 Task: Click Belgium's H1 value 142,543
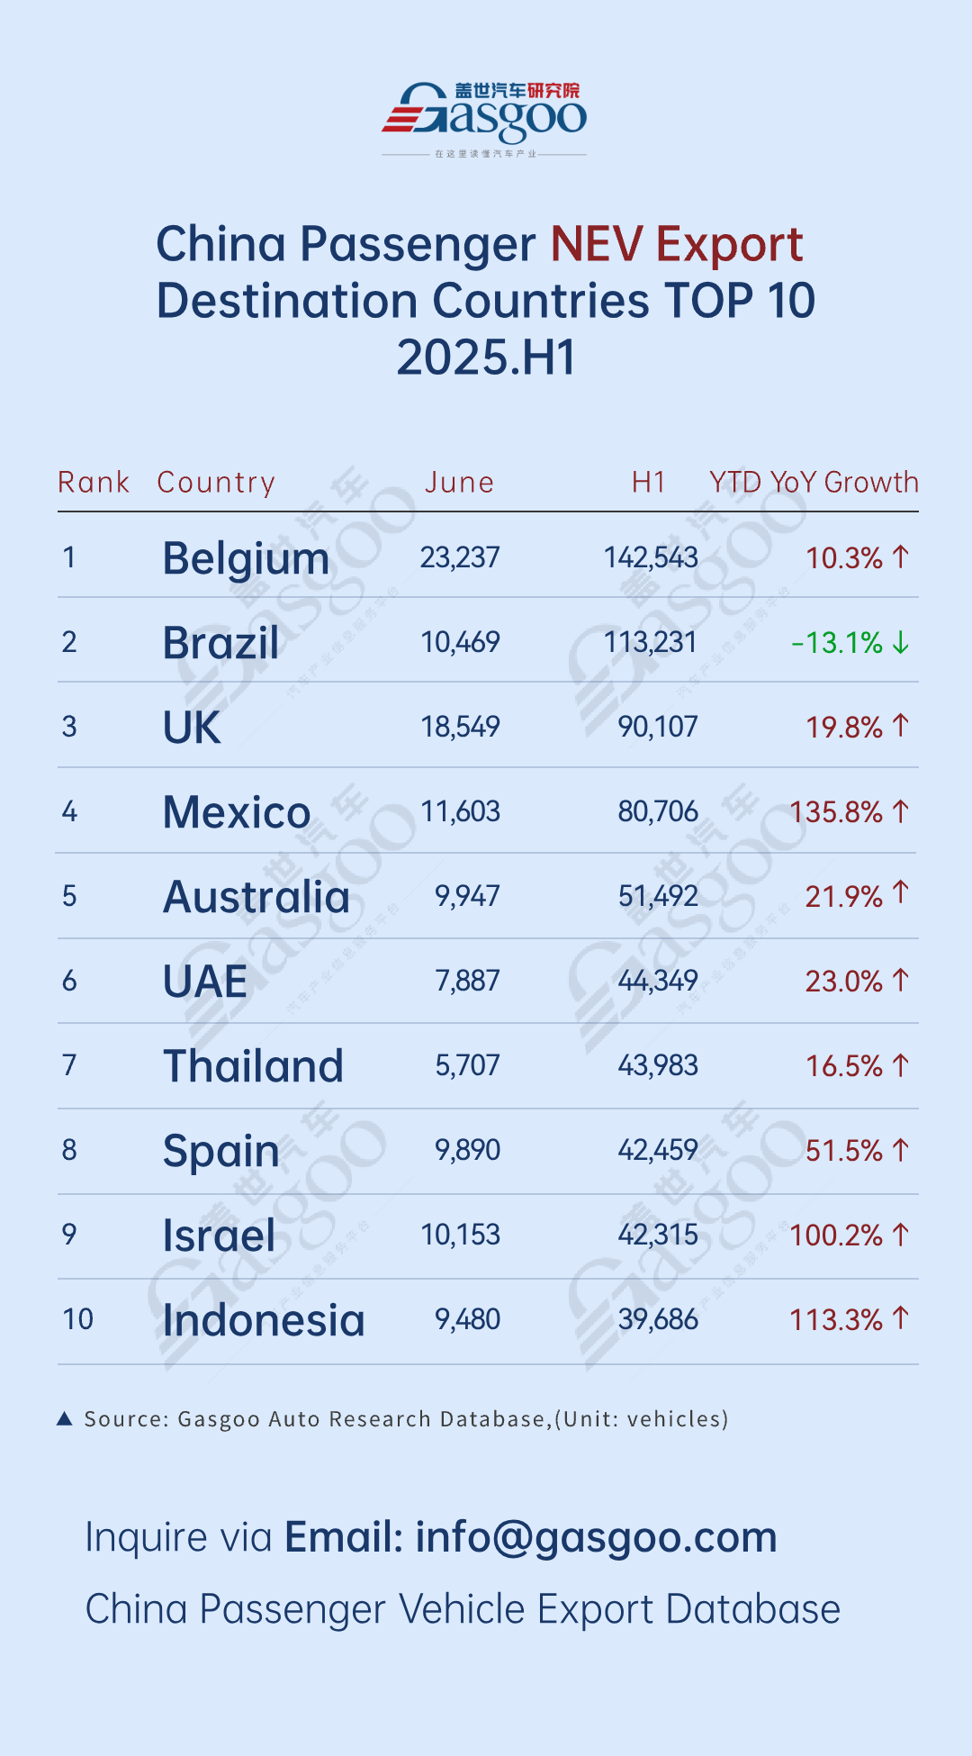[651, 557]
